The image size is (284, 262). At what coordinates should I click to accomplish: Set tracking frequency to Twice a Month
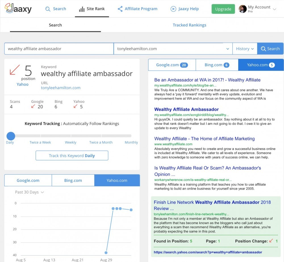coord(101,142)
